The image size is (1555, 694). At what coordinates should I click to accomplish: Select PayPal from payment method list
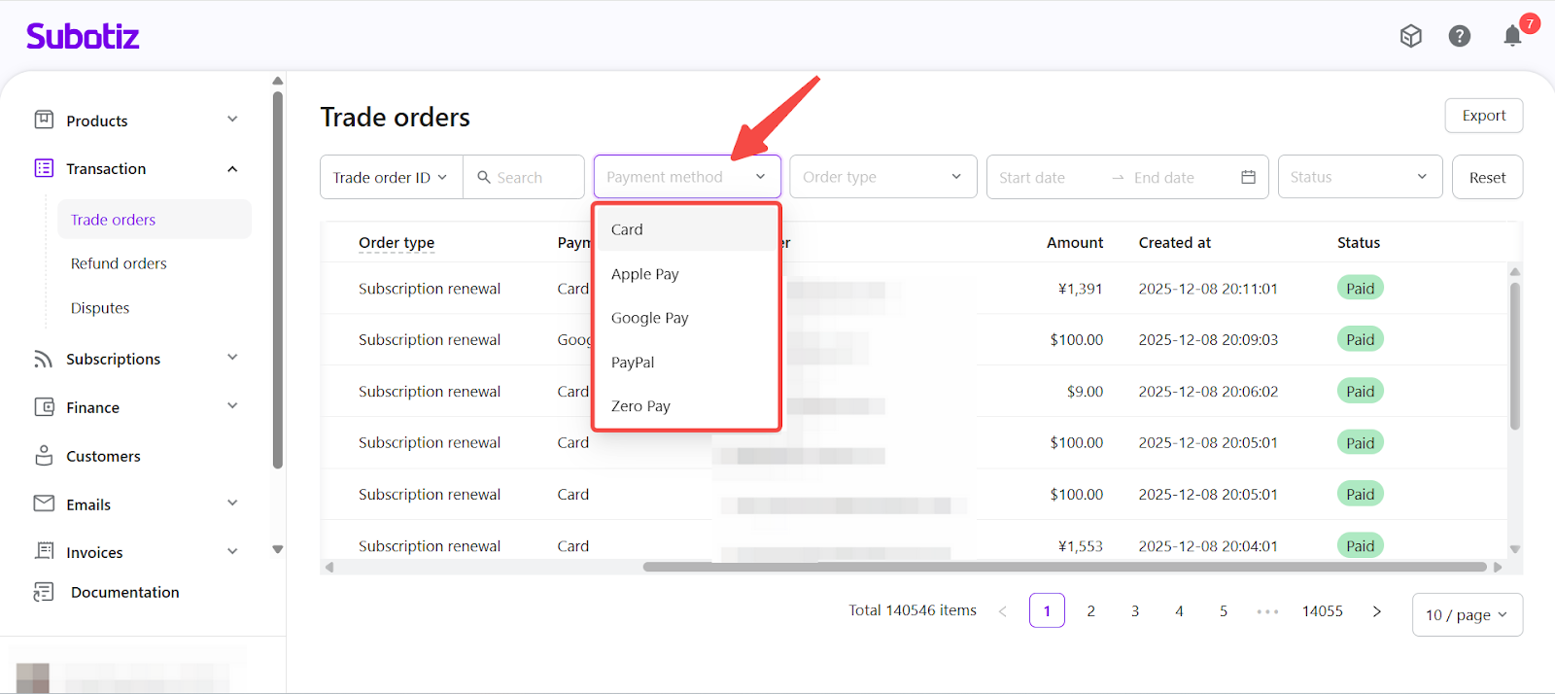coord(633,363)
